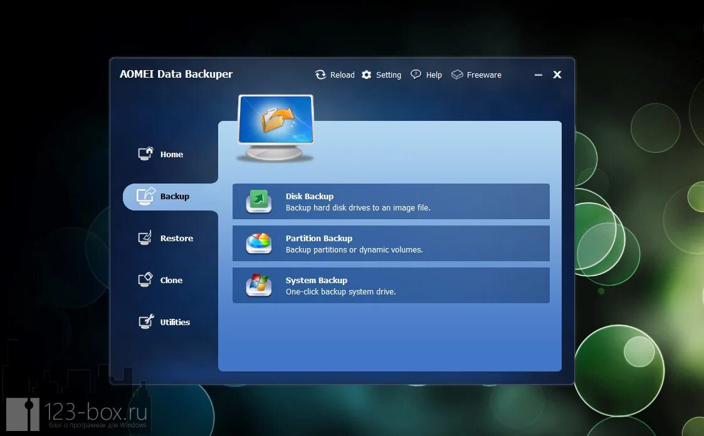Click the green Disk Backup icon
This screenshot has width=704, height=436.
point(259,201)
